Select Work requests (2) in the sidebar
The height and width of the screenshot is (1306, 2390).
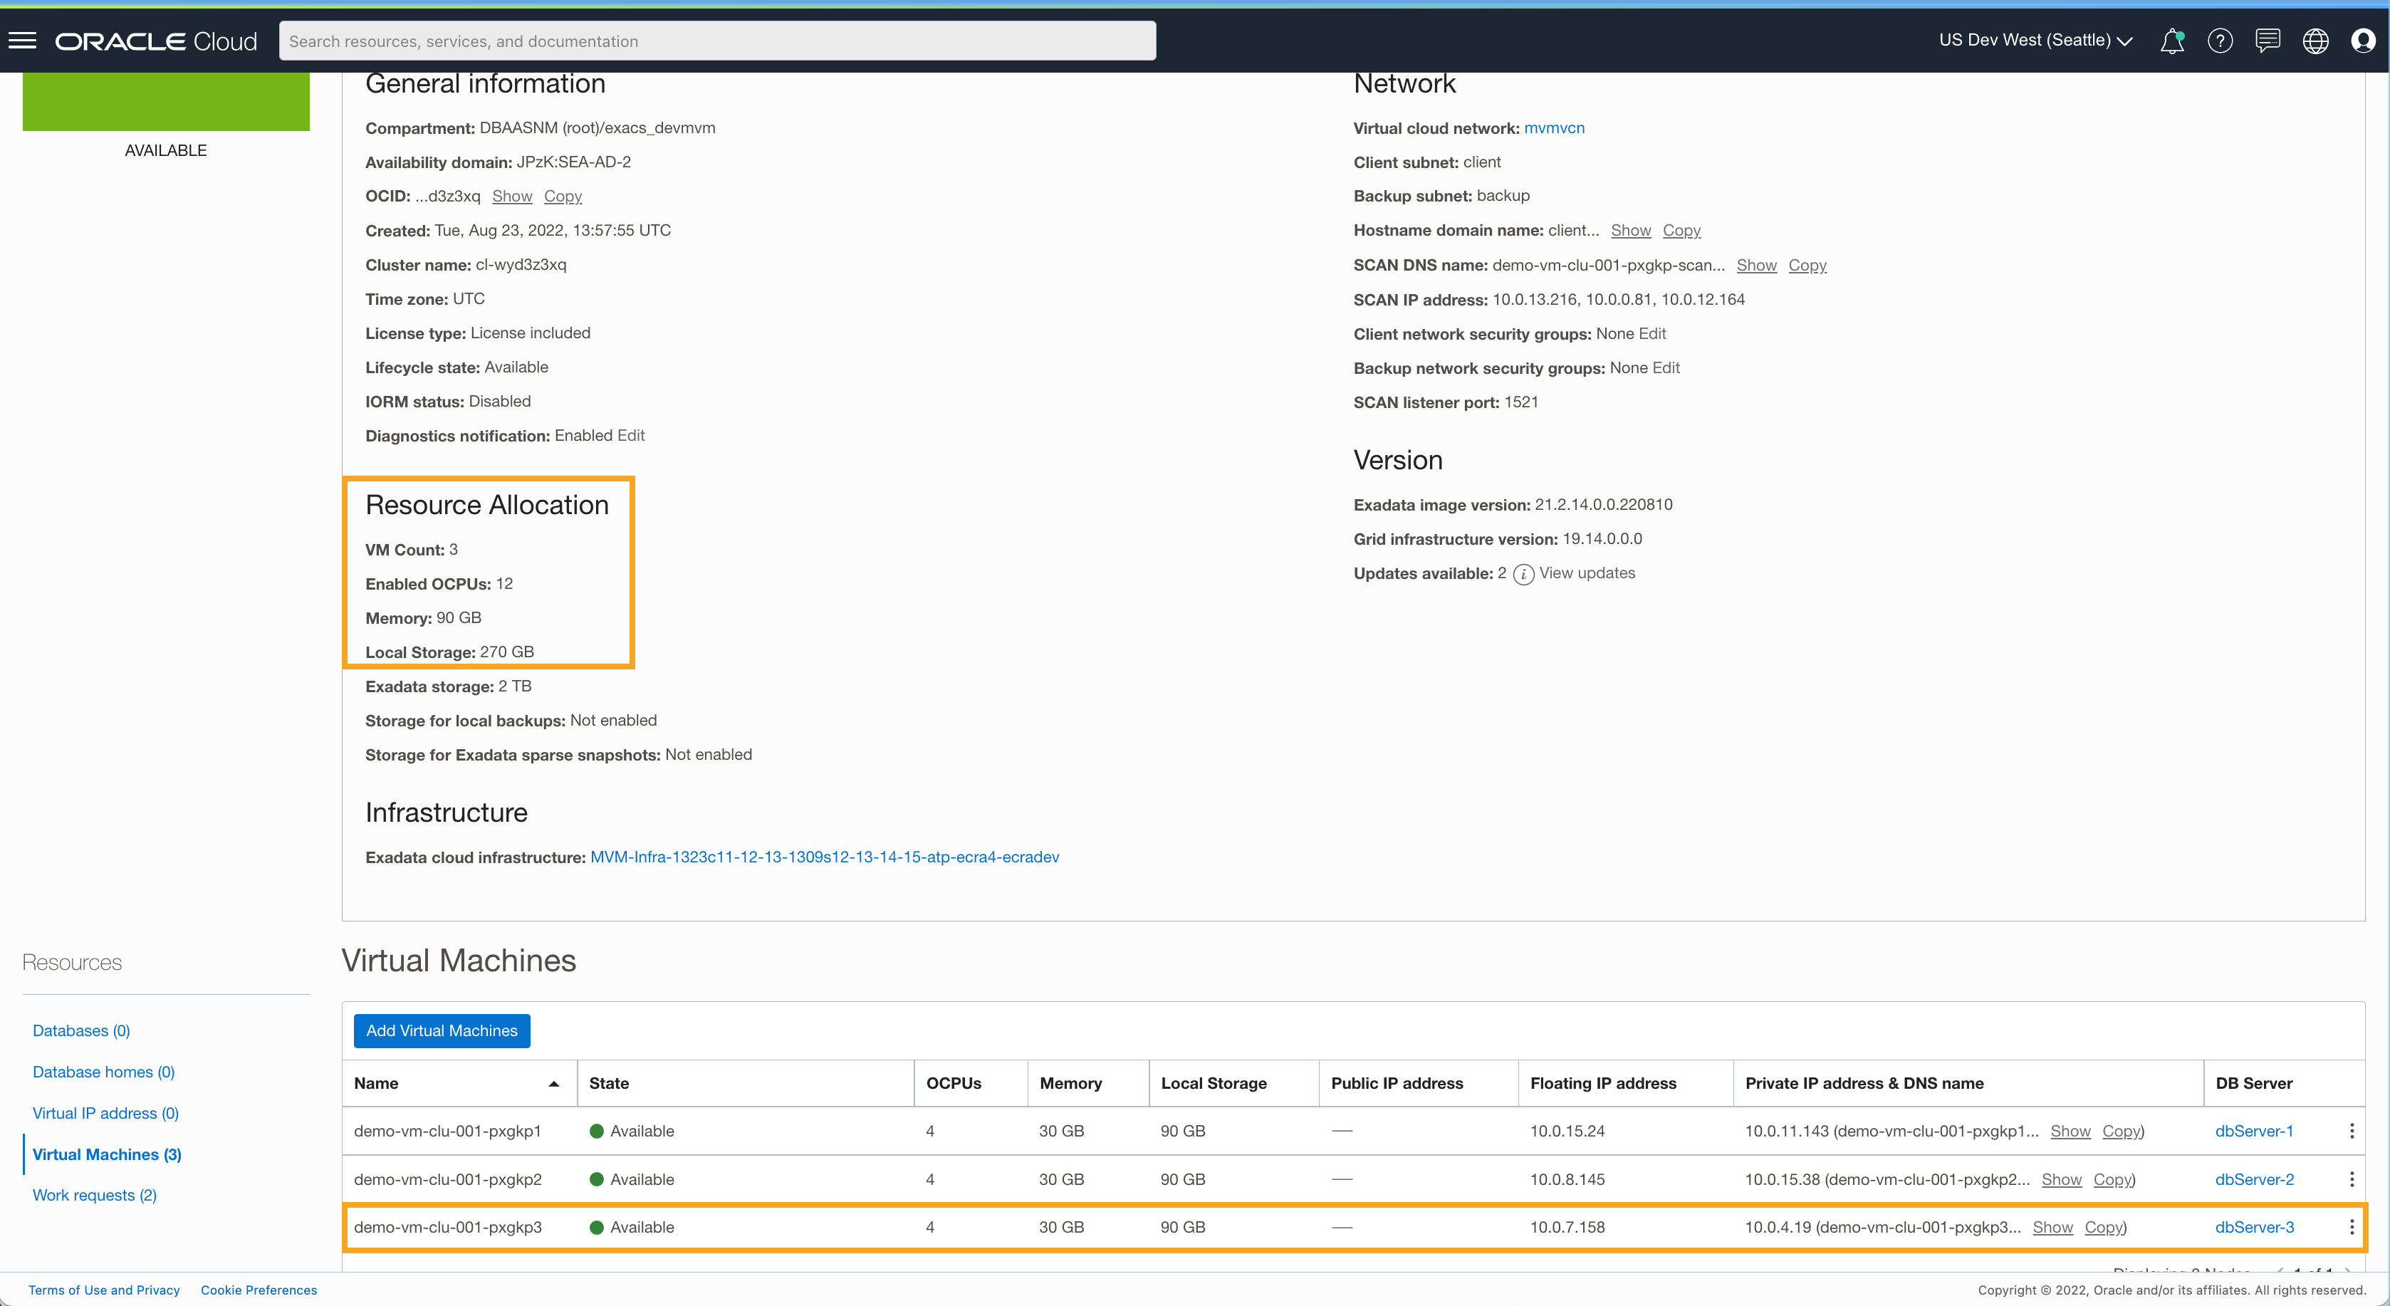[x=94, y=1195]
